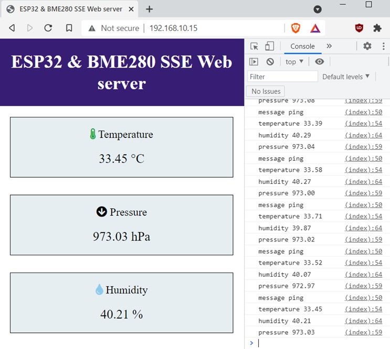Screen dimensions: 390x349
Task: Open (index):59 link beside pressure 973.03
Action: (x=363, y=332)
